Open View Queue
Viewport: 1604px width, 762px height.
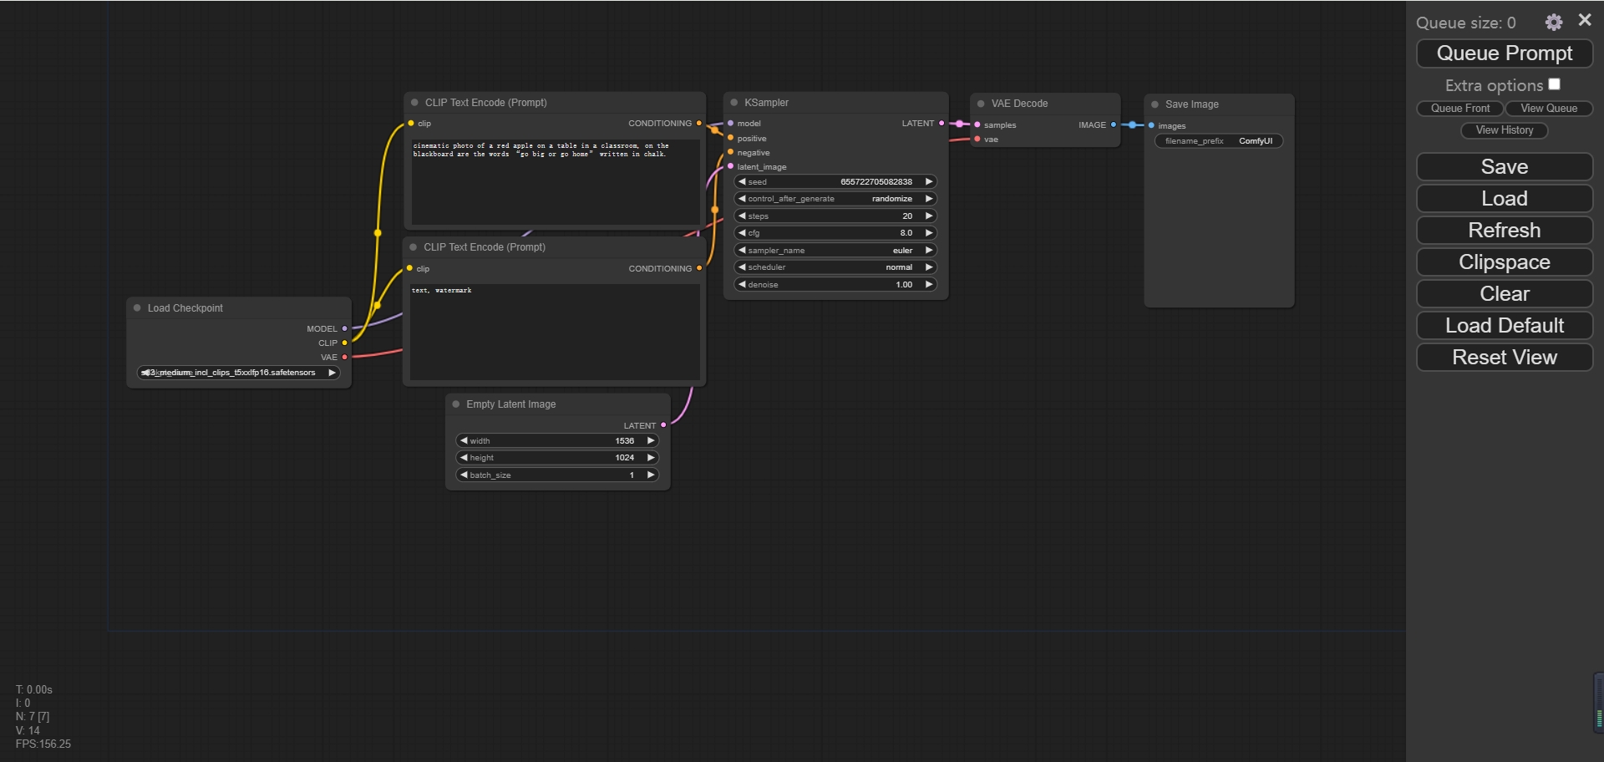pyautogui.click(x=1549, y=109)
